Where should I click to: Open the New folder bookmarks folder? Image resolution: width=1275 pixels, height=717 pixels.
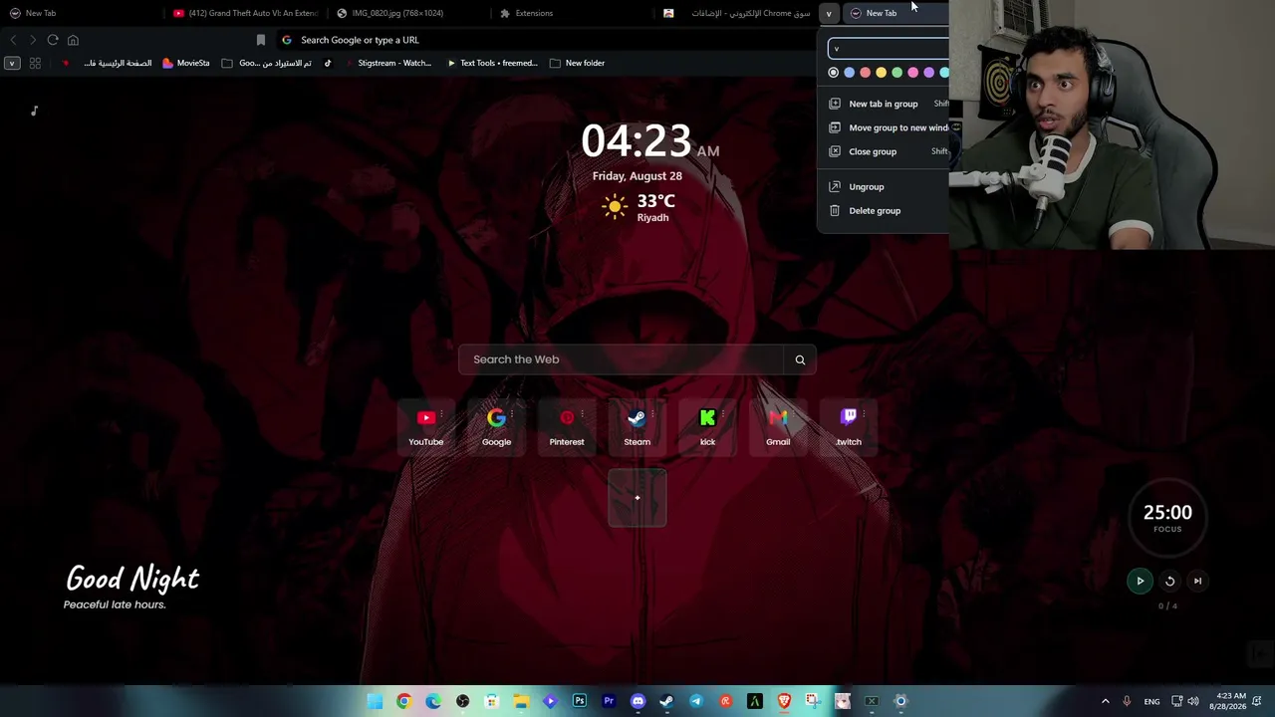tap(577, 63)
